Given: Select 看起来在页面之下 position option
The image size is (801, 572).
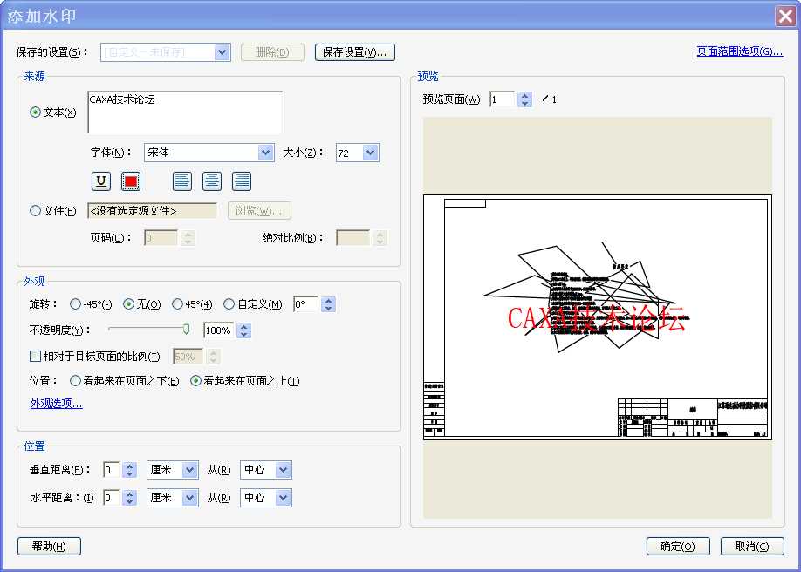Looking at the screenshot, I should click(75, 380).
